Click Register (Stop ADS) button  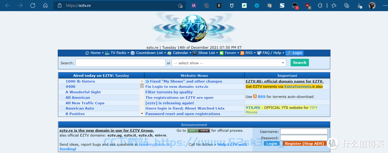point(304,144)
